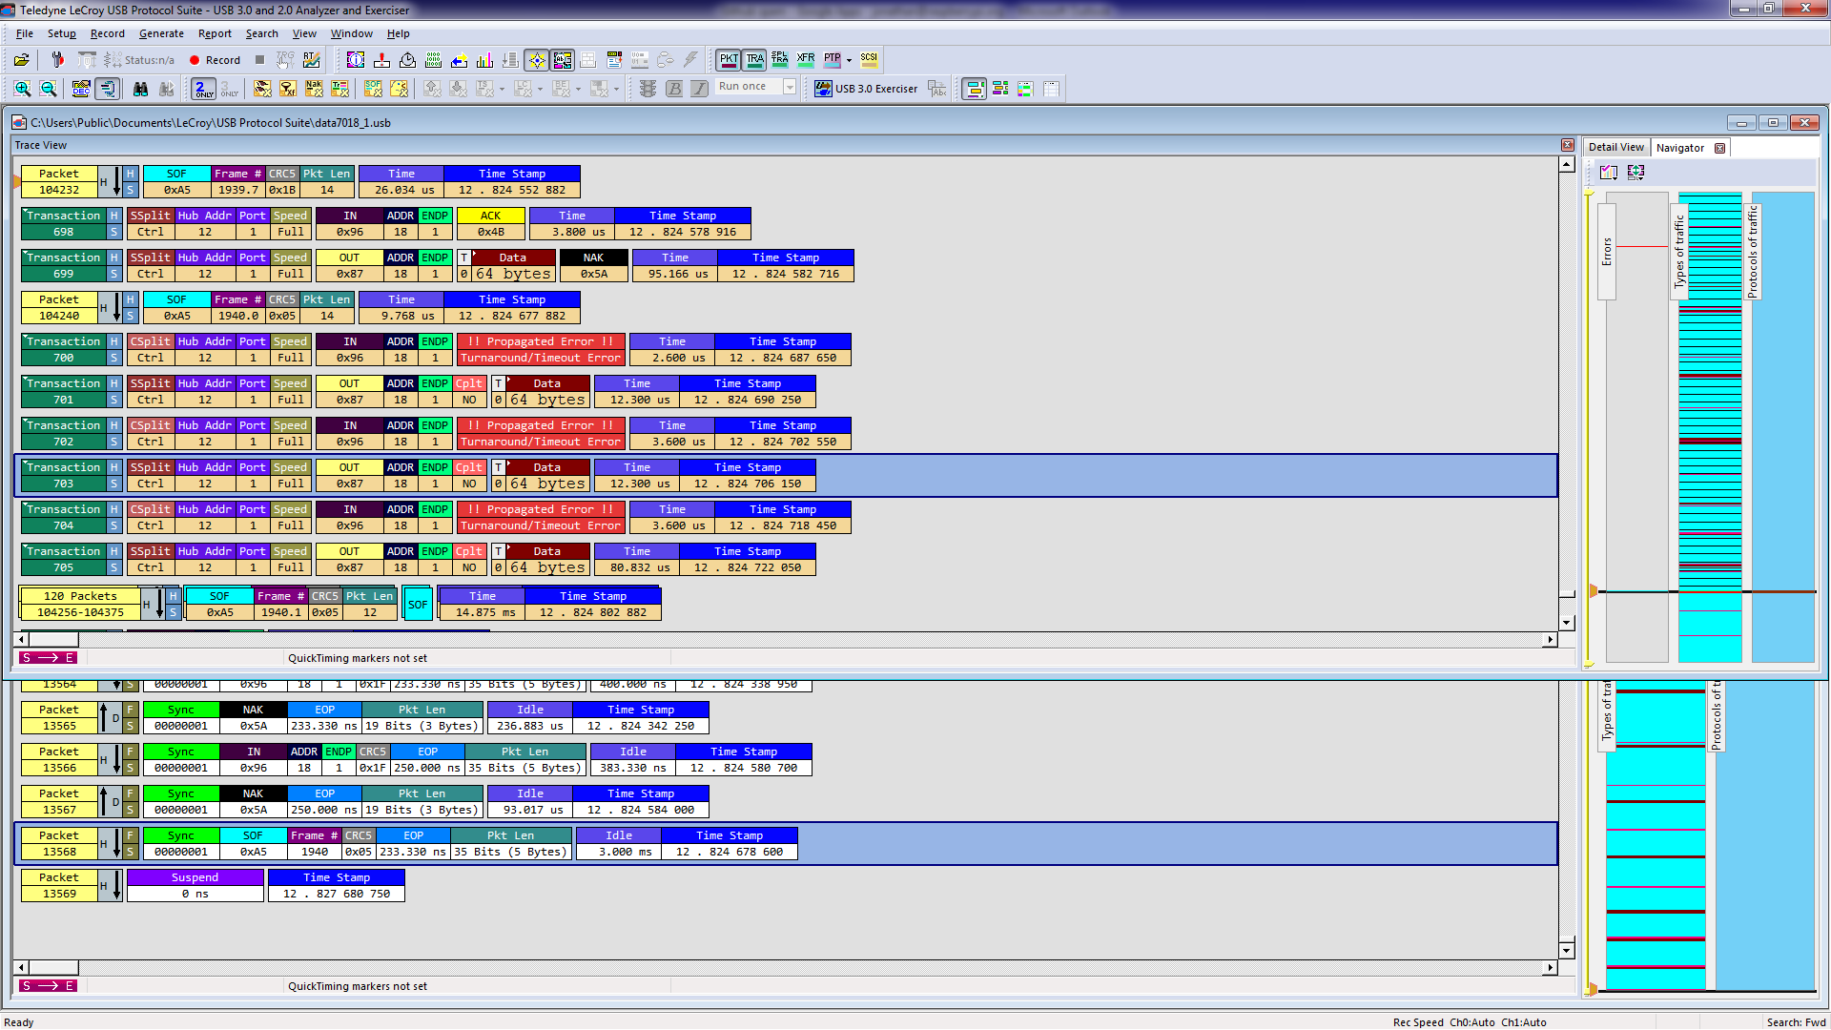Click the decode DEC toolbar icon

81,89
